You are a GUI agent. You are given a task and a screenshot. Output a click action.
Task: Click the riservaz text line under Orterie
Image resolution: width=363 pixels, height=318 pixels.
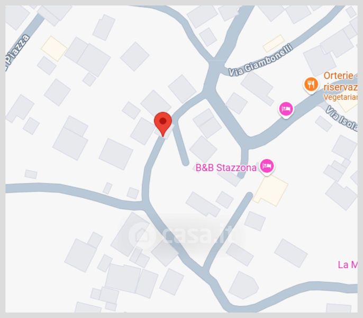[x=340, y=87]
